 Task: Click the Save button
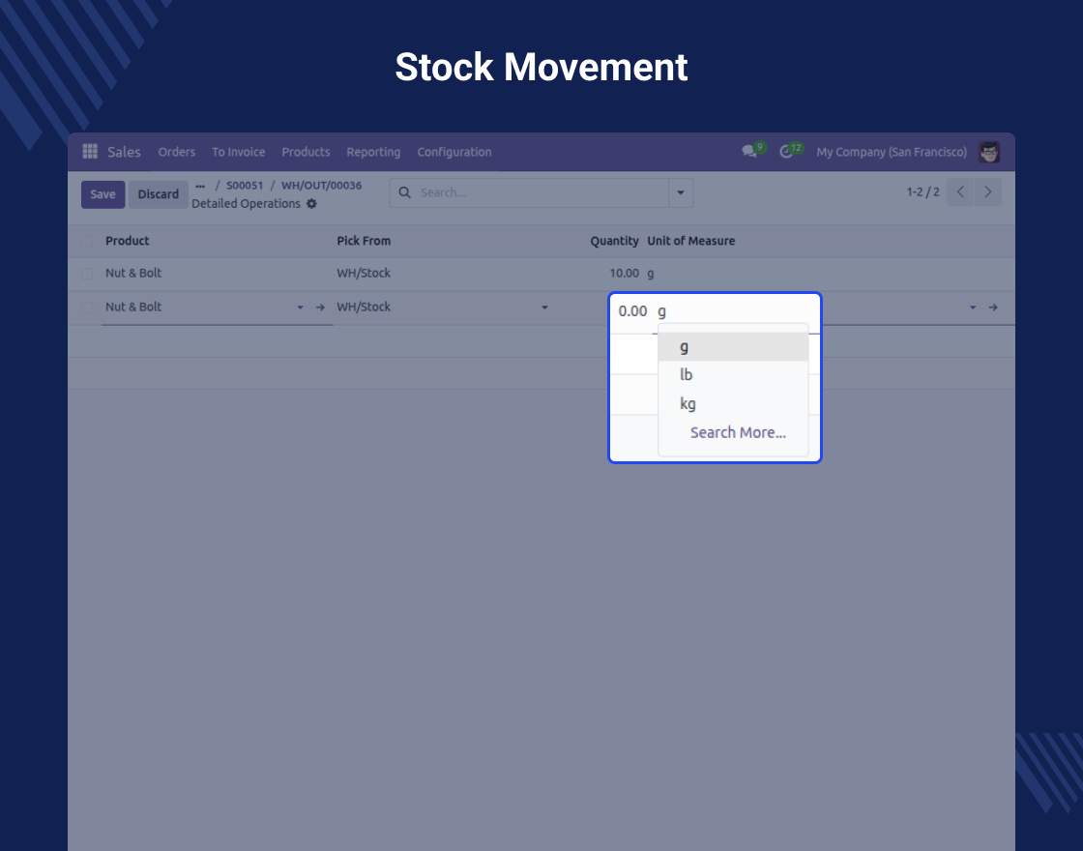tap(102, 194)
